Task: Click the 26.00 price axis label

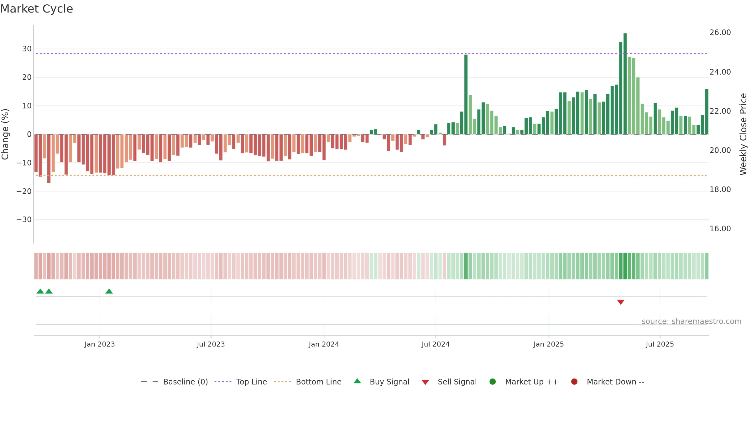Action: tap(720, 33)
